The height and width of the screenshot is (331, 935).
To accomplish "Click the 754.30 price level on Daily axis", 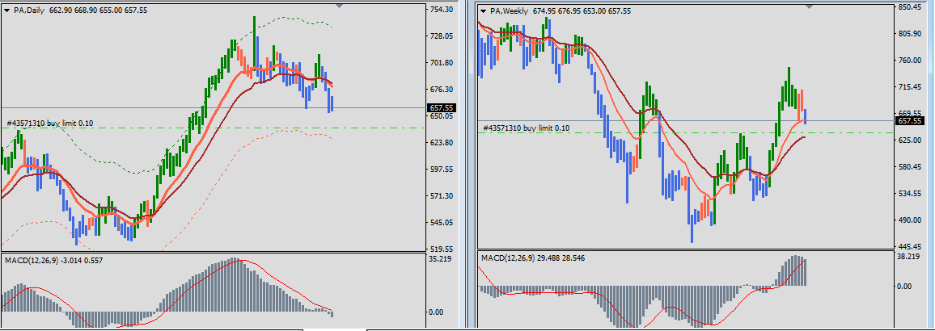I will pyautogui.click(x=442, y=10).
